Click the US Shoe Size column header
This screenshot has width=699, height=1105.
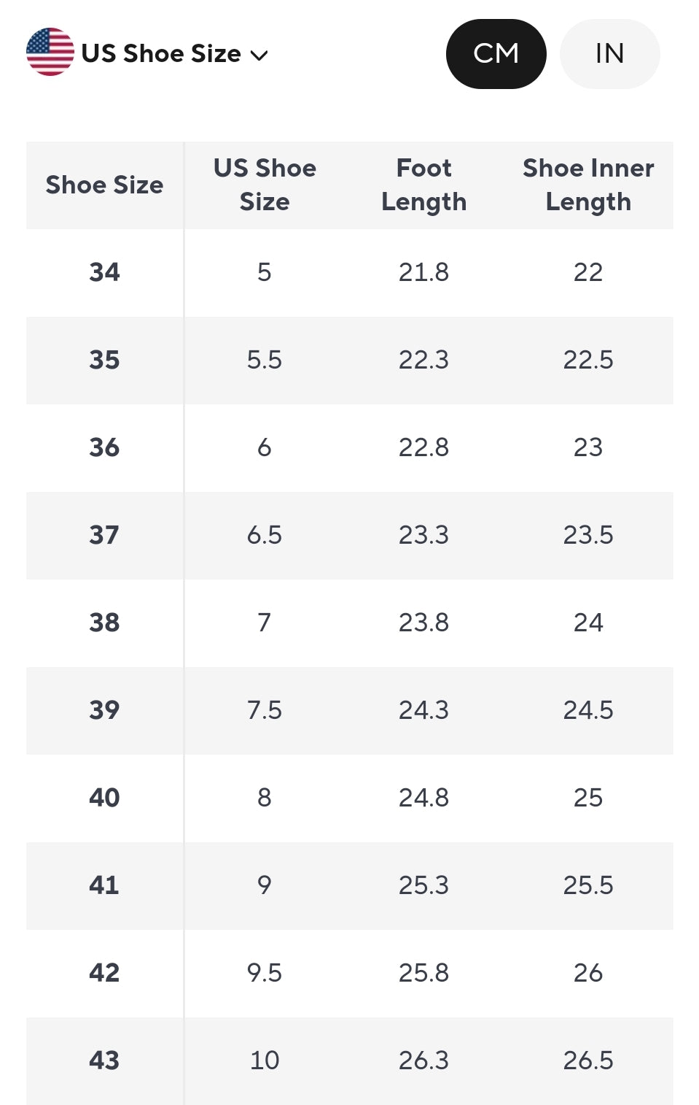(265, 185)
